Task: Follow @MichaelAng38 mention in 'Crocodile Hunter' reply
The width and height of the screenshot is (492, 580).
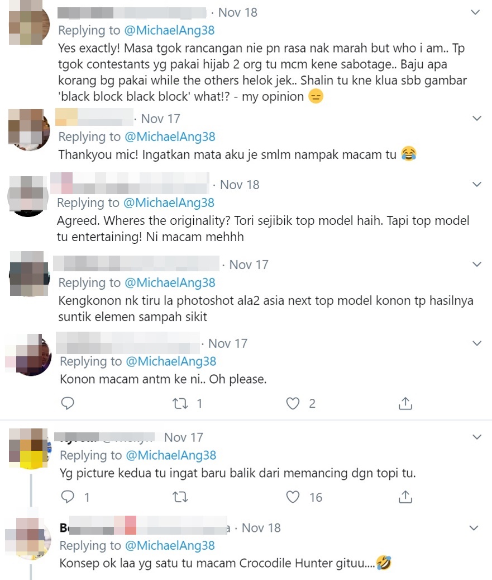Action: pyautogui.click(x=170, y=545)
